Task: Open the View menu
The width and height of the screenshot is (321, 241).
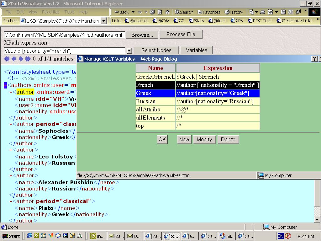Action: coord(33,12)
